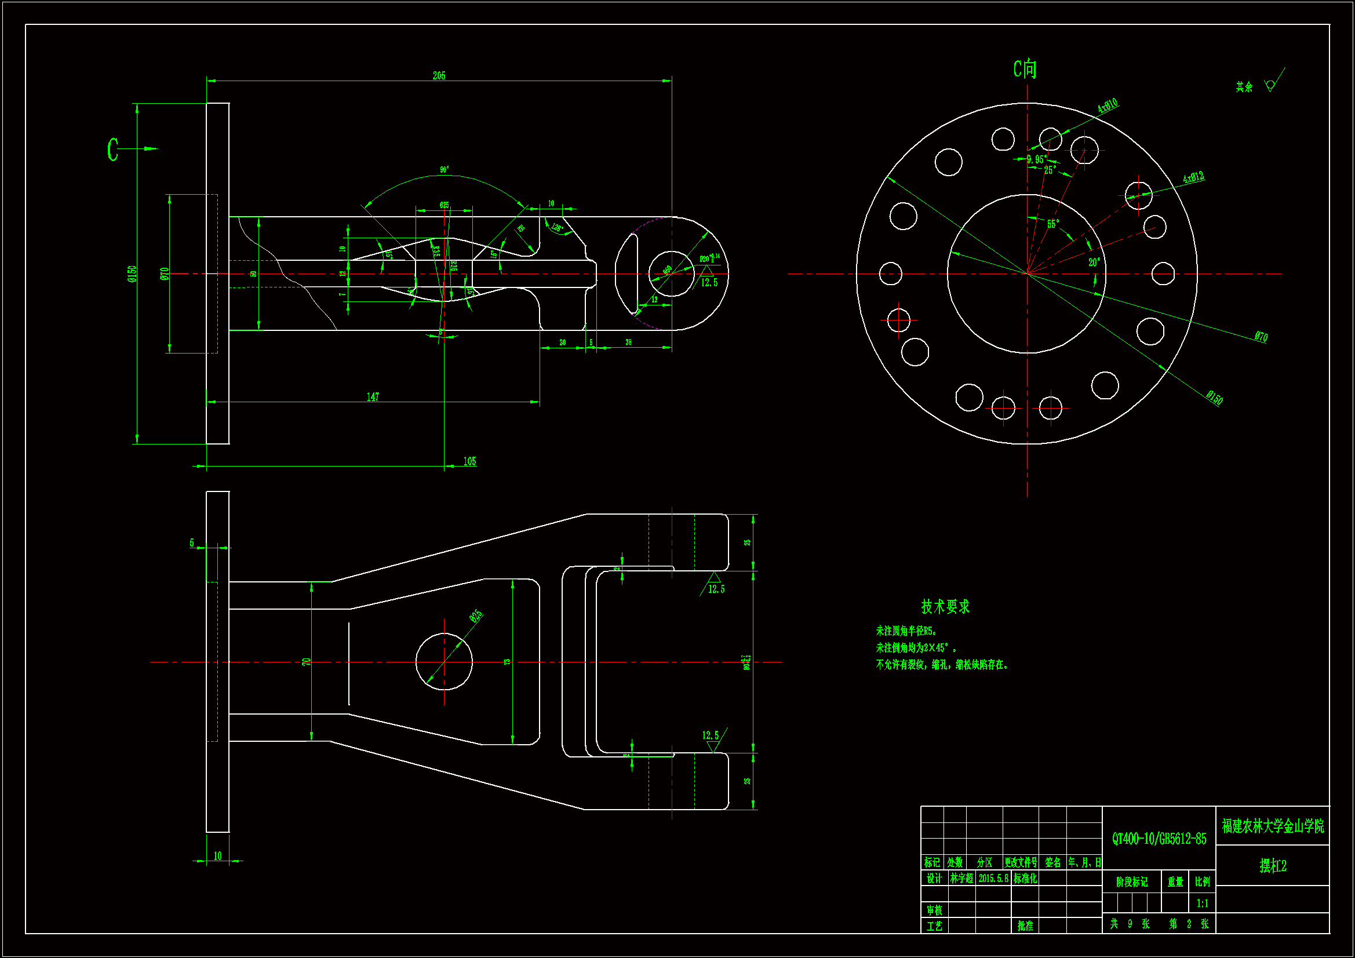Click the 技术要求 heading text
Screen dimensions: 1355x958
(945, 606)
